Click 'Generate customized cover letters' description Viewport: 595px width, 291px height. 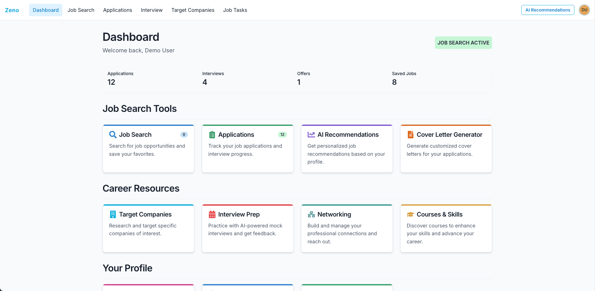click(x=440, y=150)
